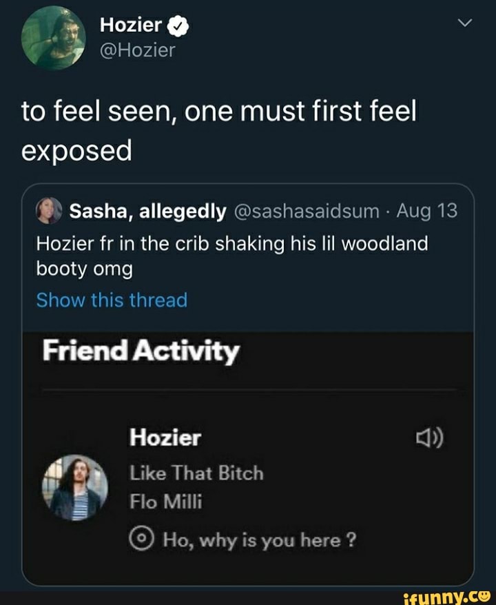496x605 pixels.
Task: Click the Friend Activity heading
Action: click(x=140, y=352)
